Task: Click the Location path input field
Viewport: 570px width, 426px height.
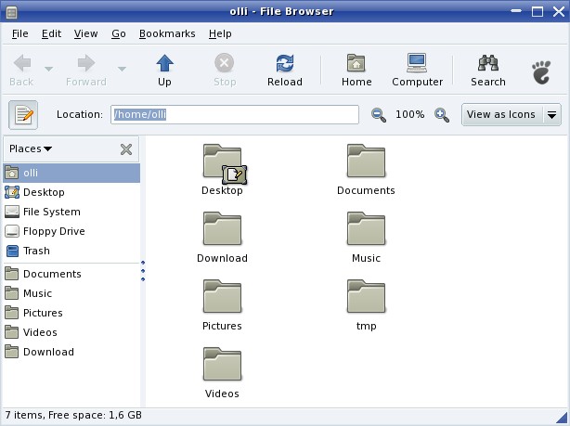Action: coord(235,115)
